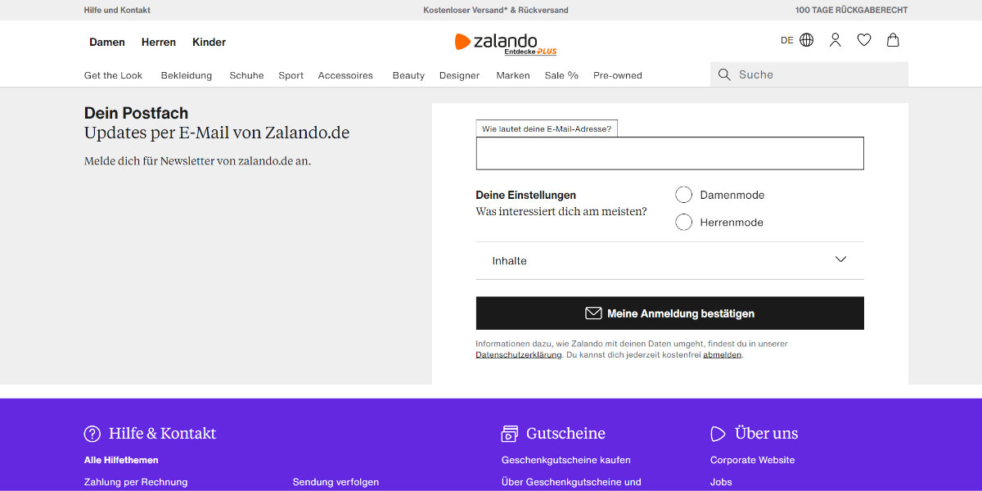This screenshot has height=491, width=982.
Task: Open the language selector globe icon
Action: [806, 40]
